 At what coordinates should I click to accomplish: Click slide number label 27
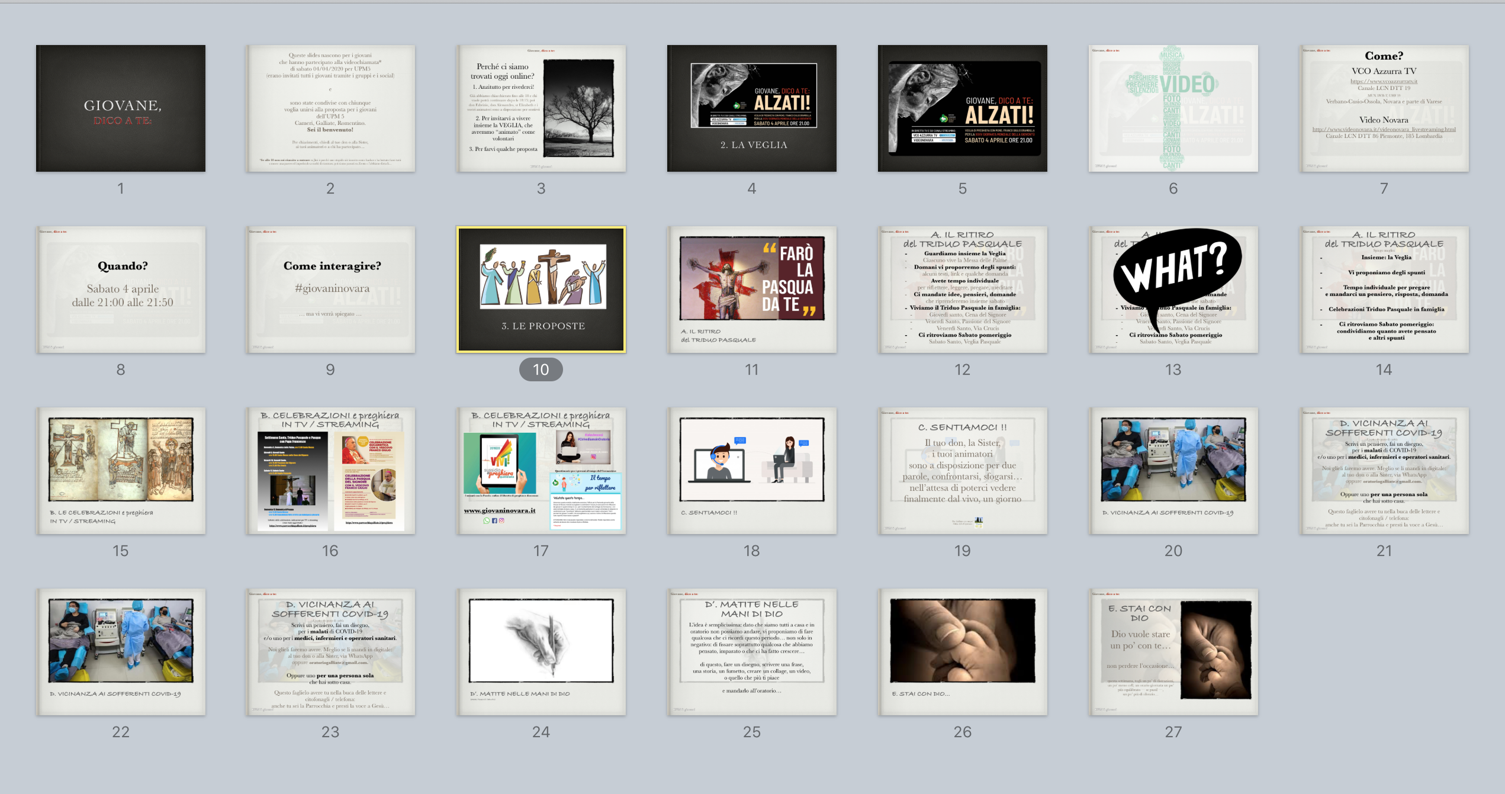(1173, 732)
